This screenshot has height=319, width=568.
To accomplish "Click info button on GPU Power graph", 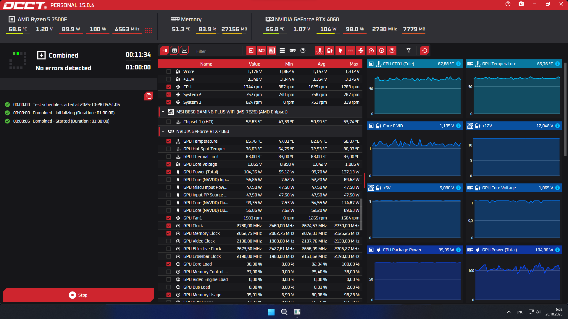I will coord(557,250).
